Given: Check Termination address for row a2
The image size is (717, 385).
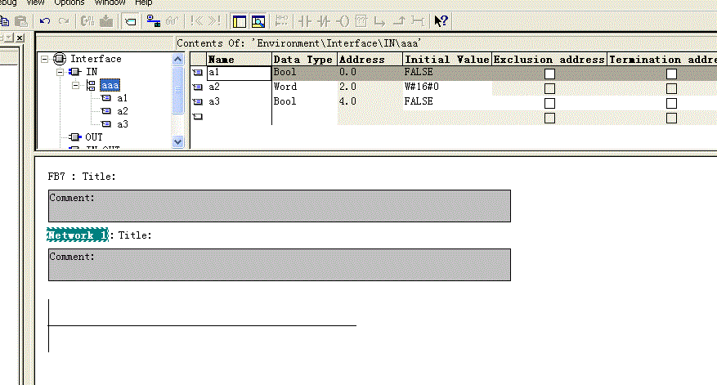Looking at the screenshot, I should [x=671, y=88].
